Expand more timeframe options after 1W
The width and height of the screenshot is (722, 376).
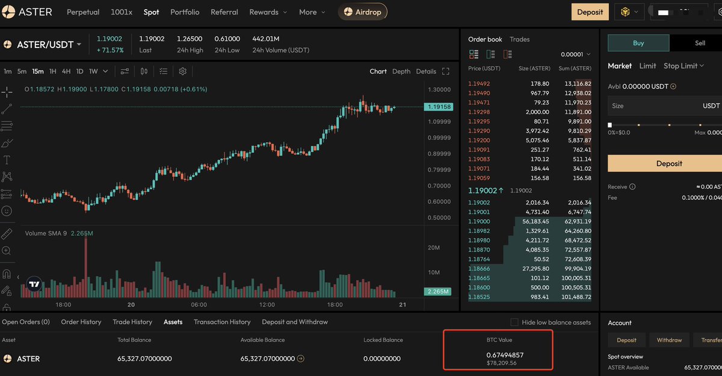tap(105, 71)
